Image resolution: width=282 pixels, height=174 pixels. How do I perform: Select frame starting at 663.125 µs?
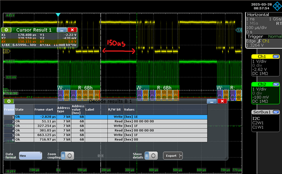click(x=105, y=135)
